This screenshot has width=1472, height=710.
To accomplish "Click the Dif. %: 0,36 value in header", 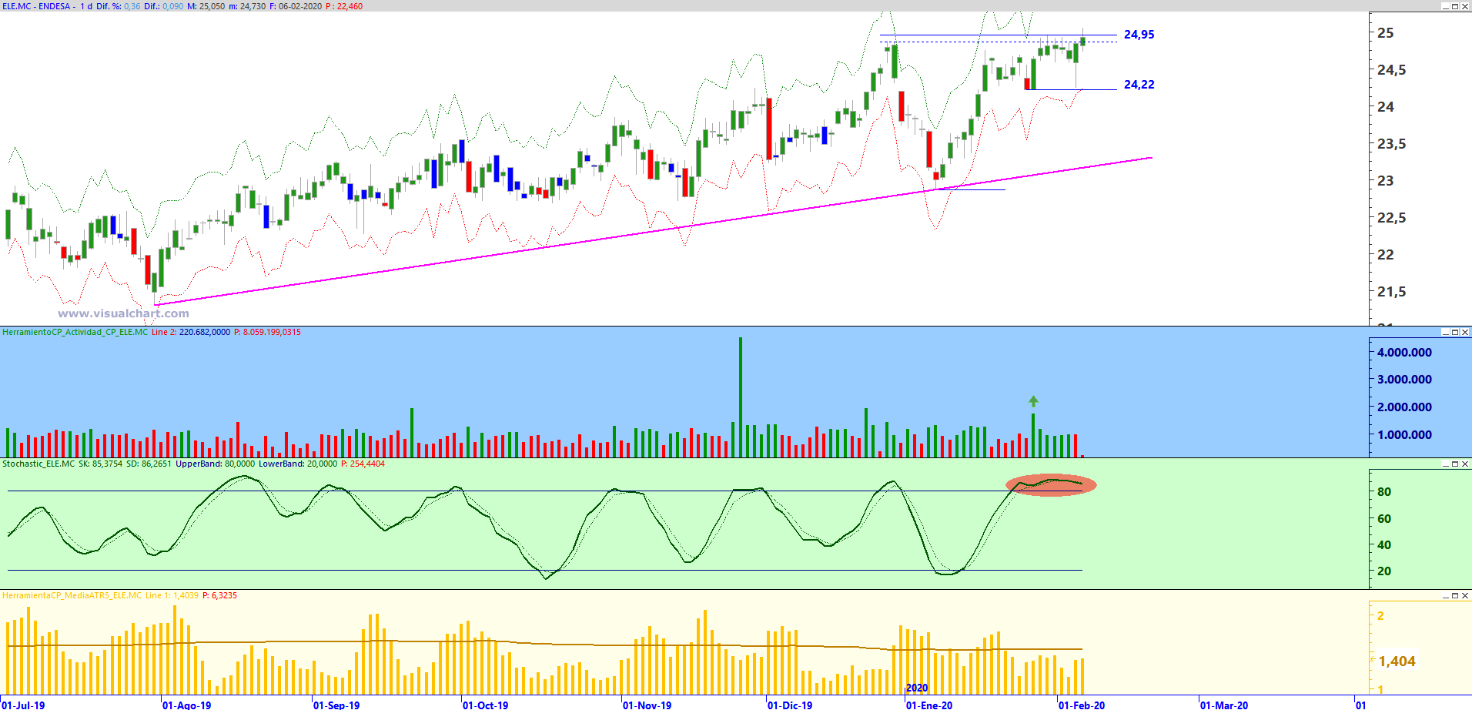I will (x=119, y=6).
